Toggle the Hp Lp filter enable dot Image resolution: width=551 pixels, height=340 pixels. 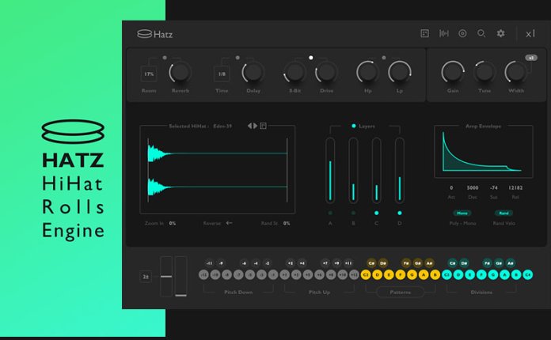(x=384, y=58)
